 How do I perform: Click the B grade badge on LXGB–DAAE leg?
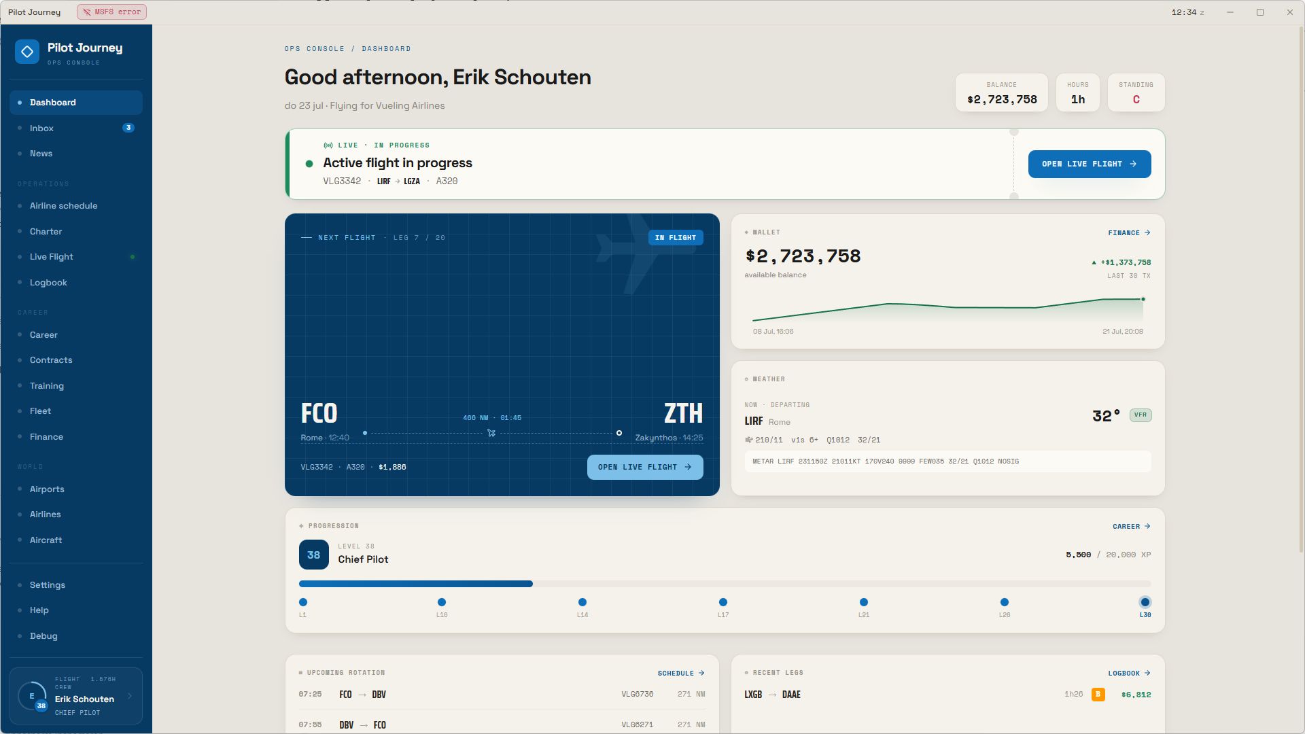click(x=1098, y=695)
